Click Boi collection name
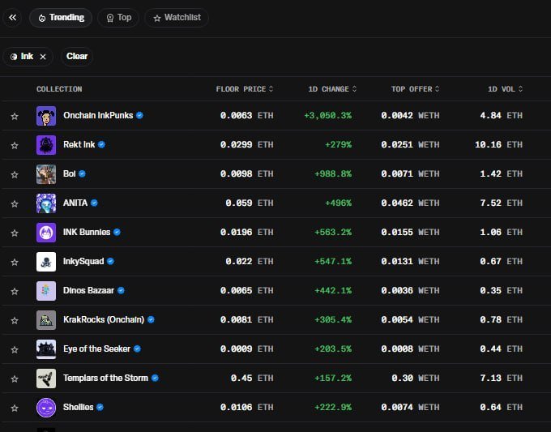Viewport: 551px width, 432px height. coord(69,173)
